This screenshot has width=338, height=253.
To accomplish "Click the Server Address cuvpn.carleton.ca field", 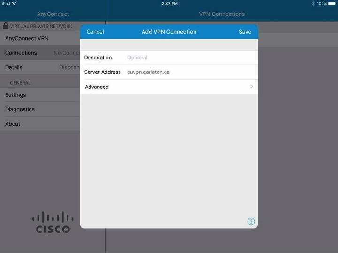I will [x=188, y=72].
